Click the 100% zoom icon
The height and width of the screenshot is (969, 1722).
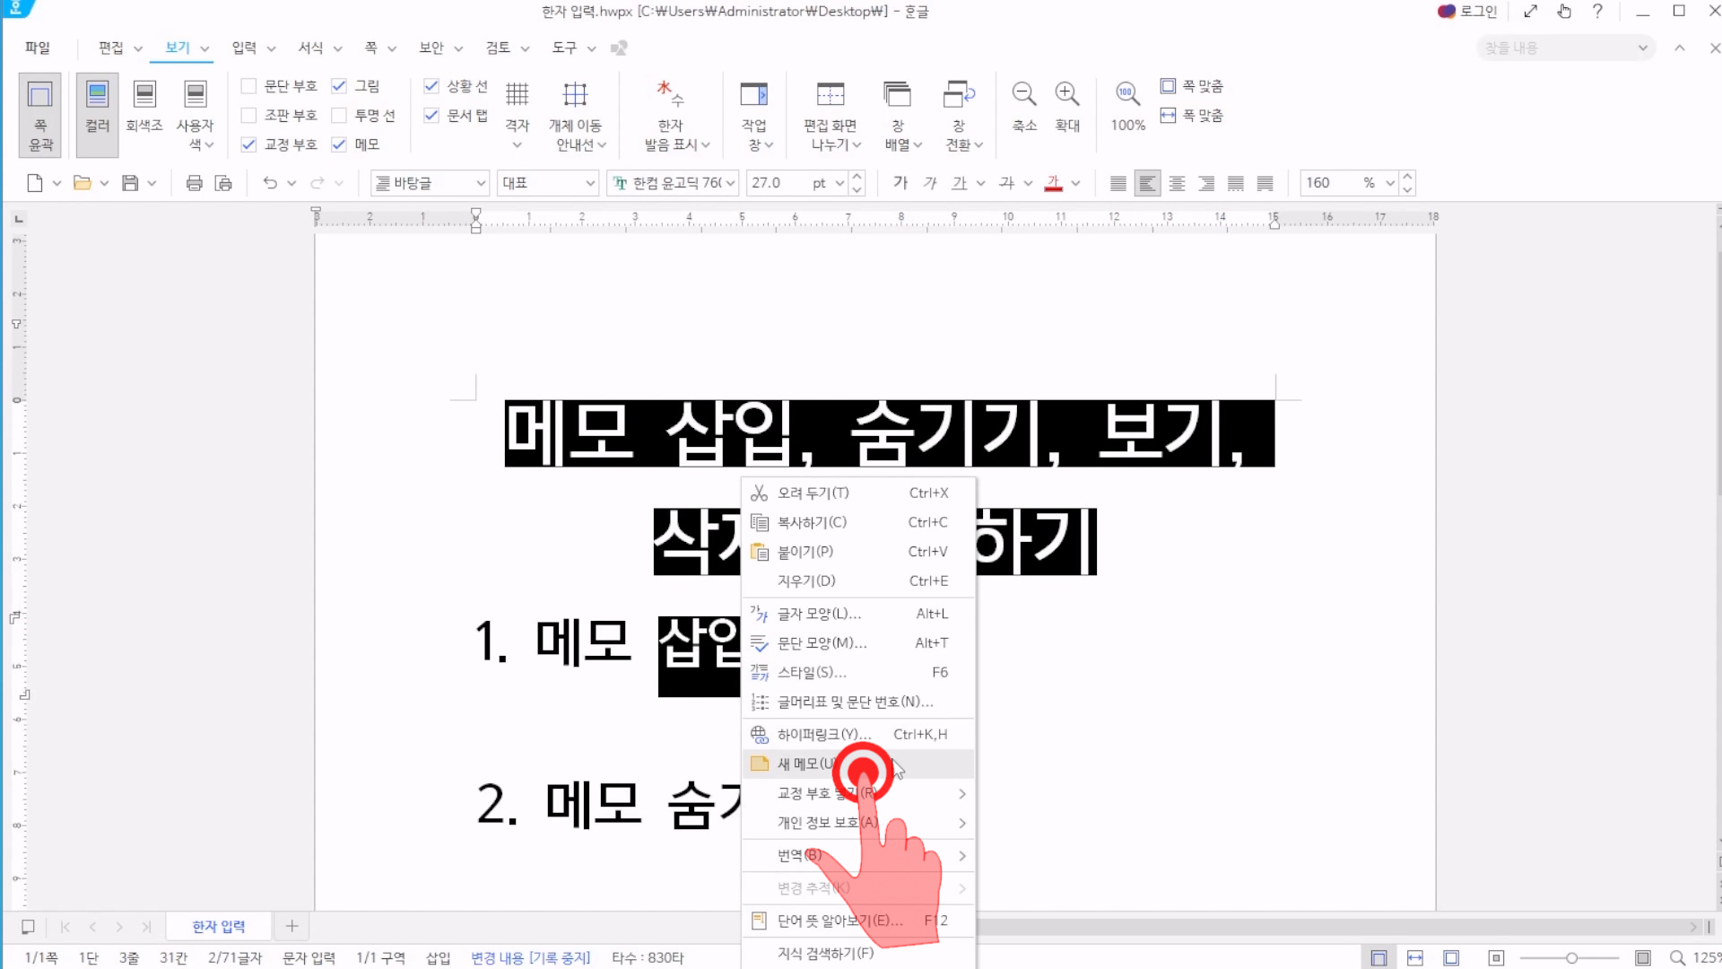click(x=1127, y=94)
